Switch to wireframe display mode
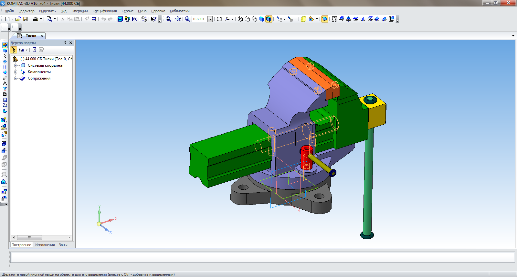Image resolution: width=517 pixels, height=277 pixels. [x=240, y=19]
